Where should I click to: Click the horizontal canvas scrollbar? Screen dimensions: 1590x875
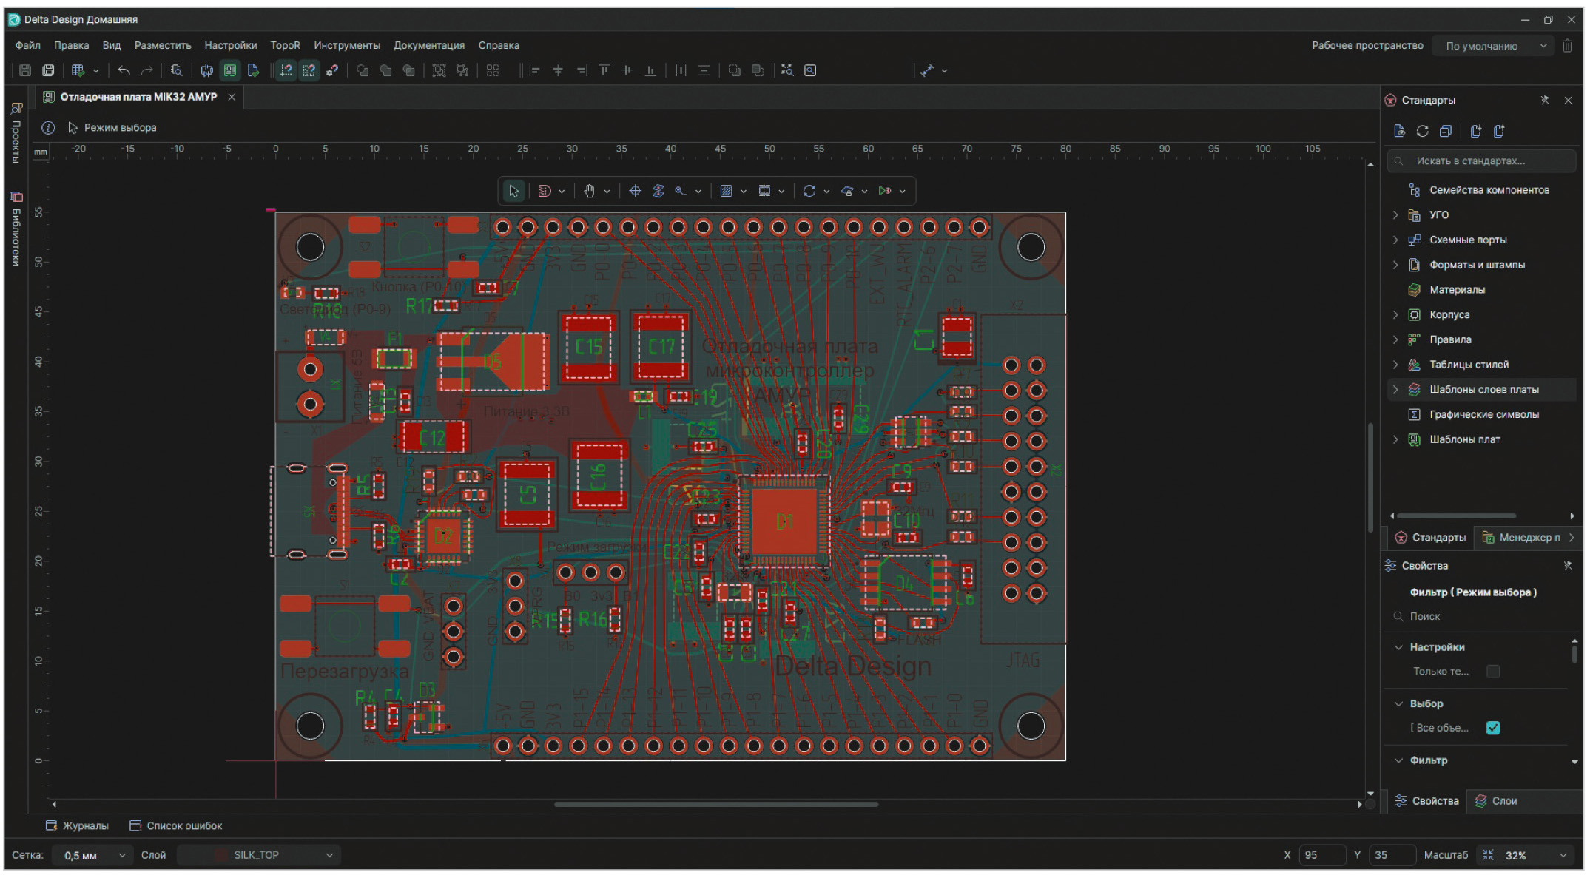coord(715,804)
